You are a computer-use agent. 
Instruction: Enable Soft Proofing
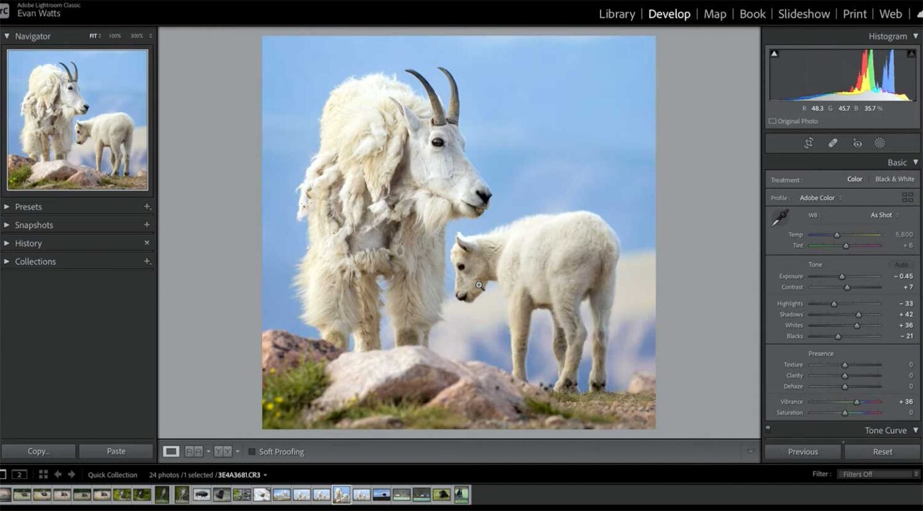[251, 451]
